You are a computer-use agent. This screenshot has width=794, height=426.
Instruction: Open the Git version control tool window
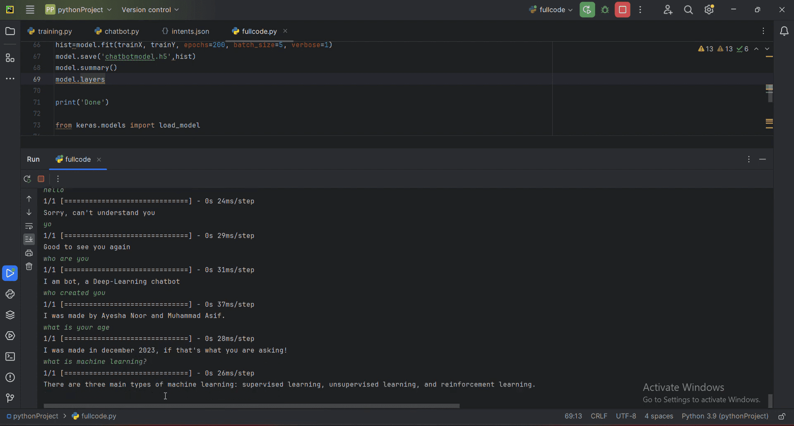coord(10,398)
